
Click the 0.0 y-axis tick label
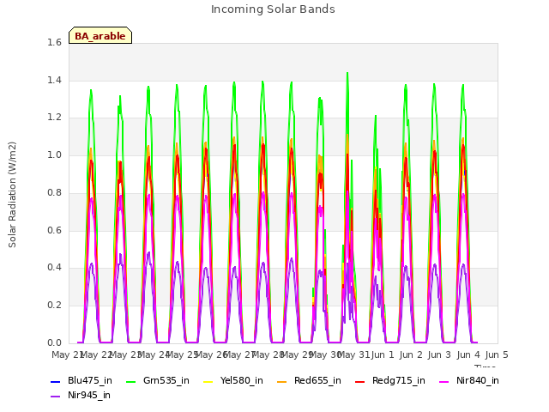54,342
